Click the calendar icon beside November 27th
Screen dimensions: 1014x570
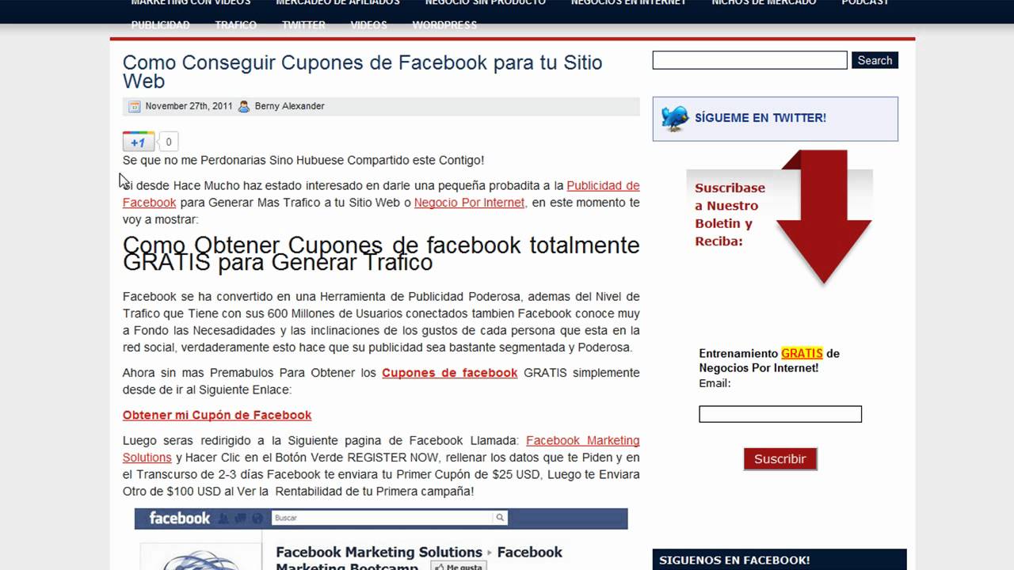135,106
